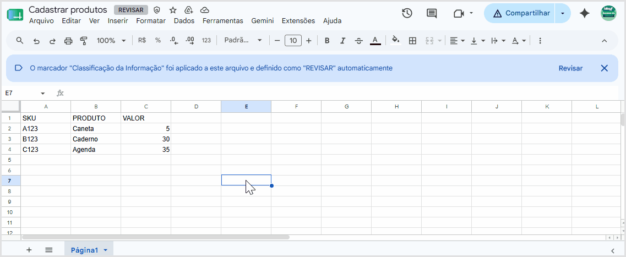Open the all sheets list icon
This screenshot has width=626, height=257.
pyautogui.click(x=48, y=250)
